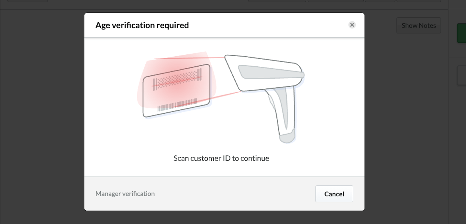Click the ID card illustration
This screenshot has width=466, height=224.
click(177, 91)
